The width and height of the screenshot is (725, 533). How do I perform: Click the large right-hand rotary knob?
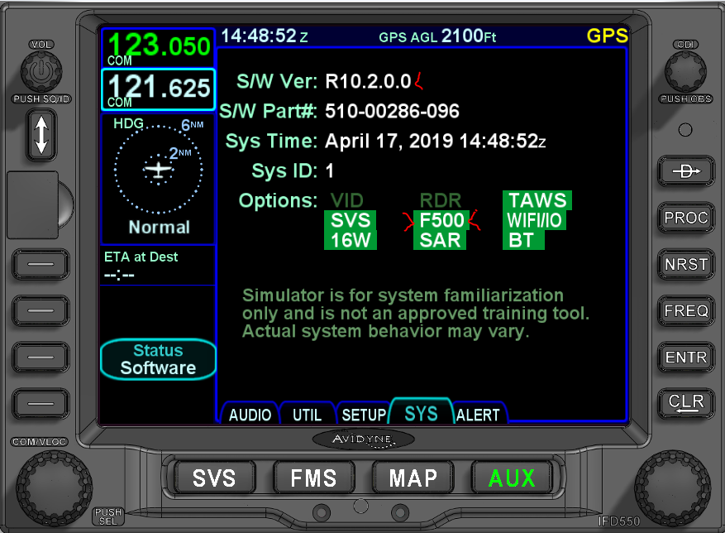672,487
